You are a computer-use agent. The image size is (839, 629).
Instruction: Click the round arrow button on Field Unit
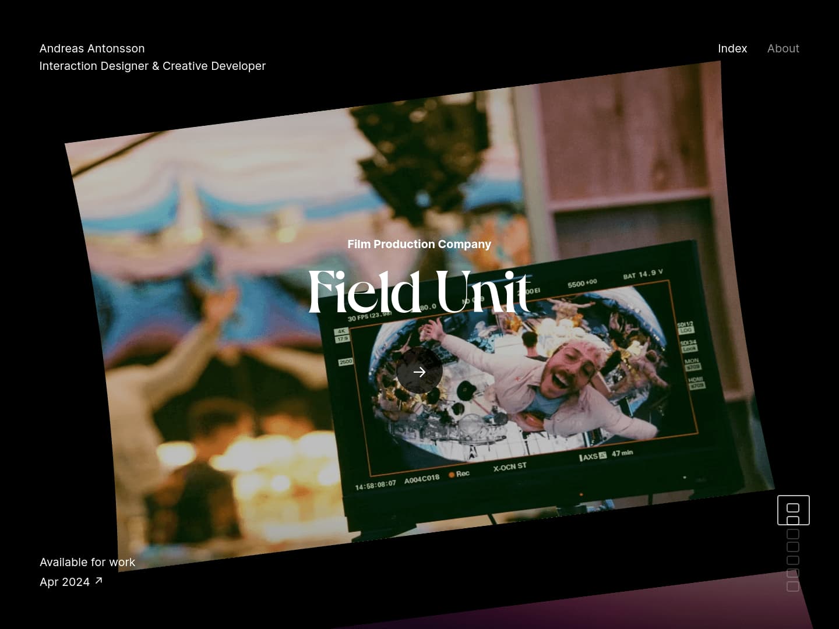pyautogui.click(x=419, y=372)
